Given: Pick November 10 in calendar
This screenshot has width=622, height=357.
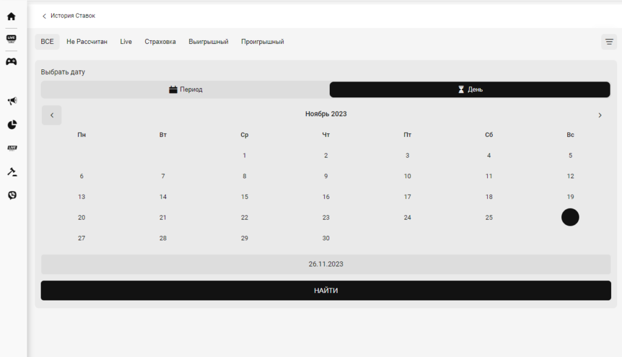Looking at the screenshot, I should [408, 176].
